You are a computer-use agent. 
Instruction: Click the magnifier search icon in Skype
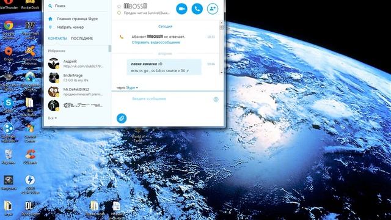50,5
